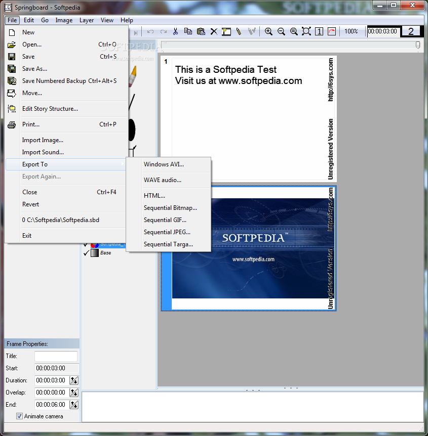
Task: Click the Title input field
Action: (x=56, y=356)
